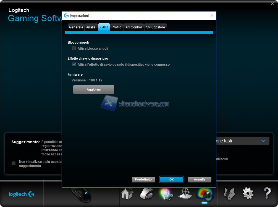Close the Impostazioni dialog window

pyautogui.click(x=212, y=16)
